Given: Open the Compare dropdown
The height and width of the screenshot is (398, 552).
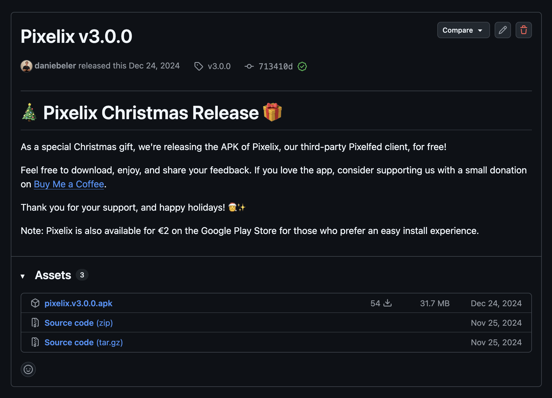Looking at the screenshot, I should tap(463, 30).
